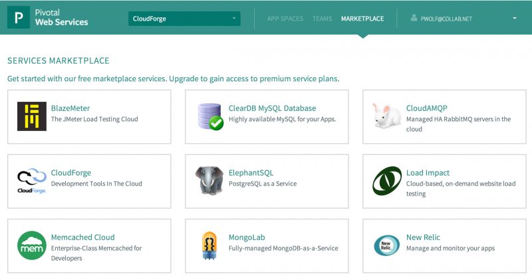Click the CloudForge logo icon

(31, 181)
